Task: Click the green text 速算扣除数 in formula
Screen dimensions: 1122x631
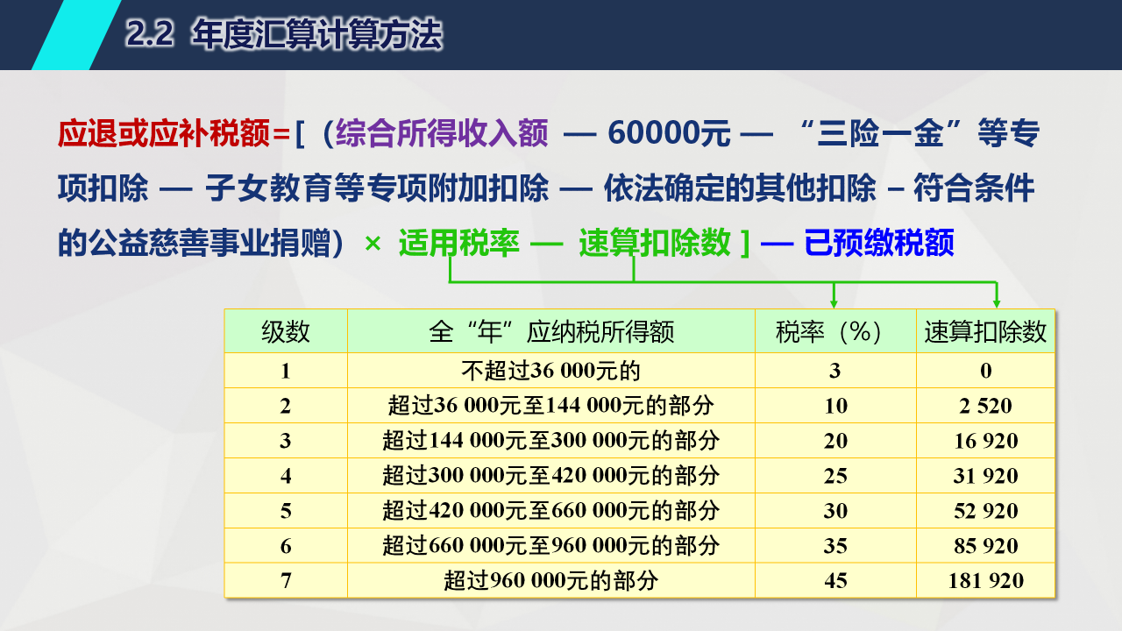Action: (655, 243)
